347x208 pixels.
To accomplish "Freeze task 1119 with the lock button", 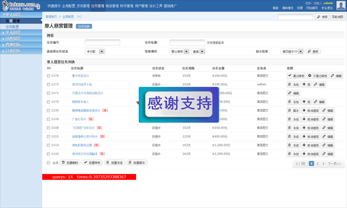I will pyautogui.click(x=294, y=119).
